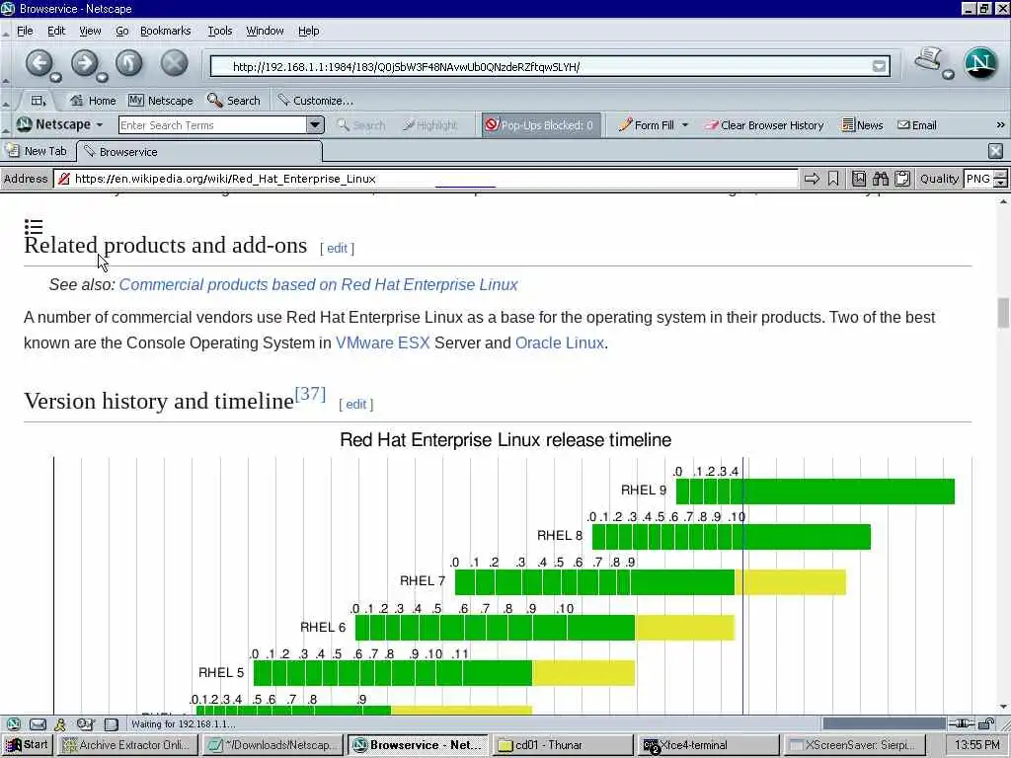Click the insecure padlock icon in Address bar
Viewport: 1011px width, 758px height.
pyautogui.click(x=63, y=179)
